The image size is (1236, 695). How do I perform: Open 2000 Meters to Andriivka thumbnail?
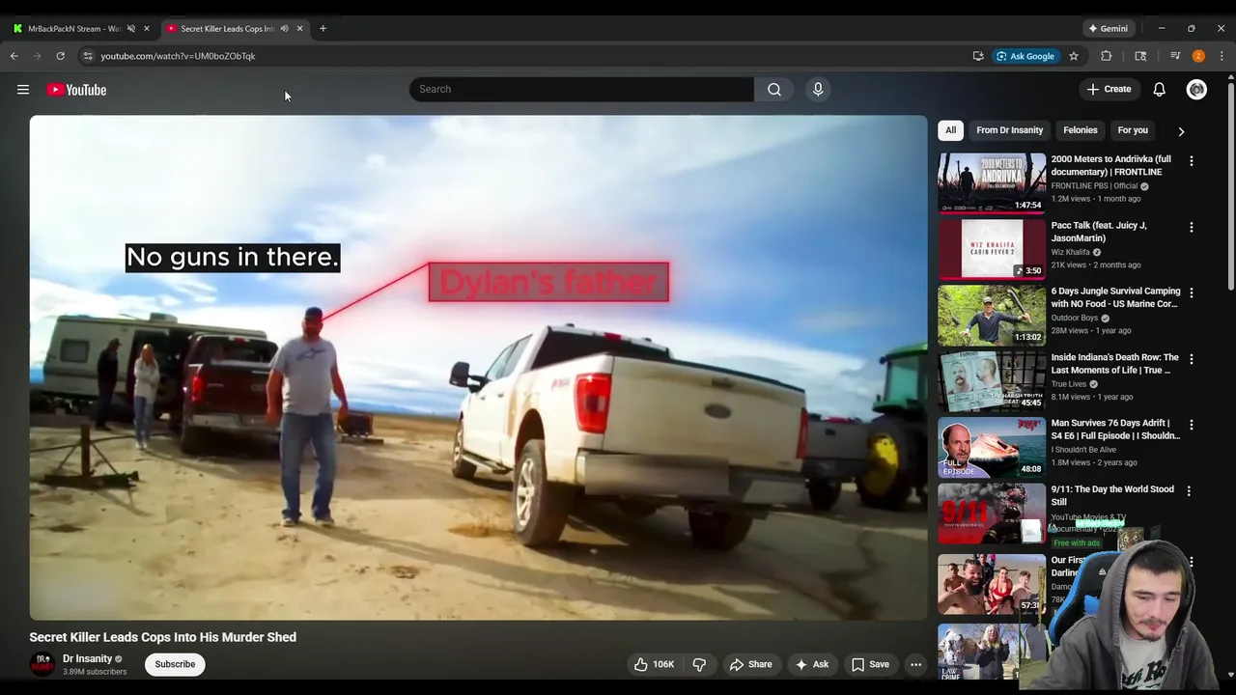(992, 182)
